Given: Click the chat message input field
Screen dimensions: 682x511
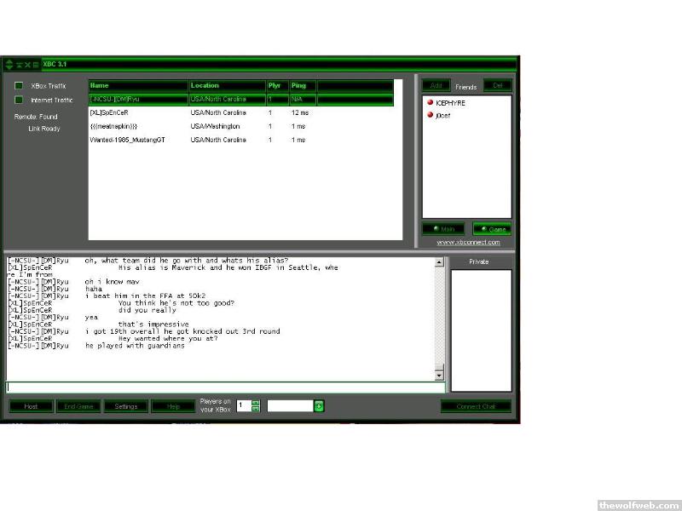Looking at the screenshot, I should coord(225,388).
